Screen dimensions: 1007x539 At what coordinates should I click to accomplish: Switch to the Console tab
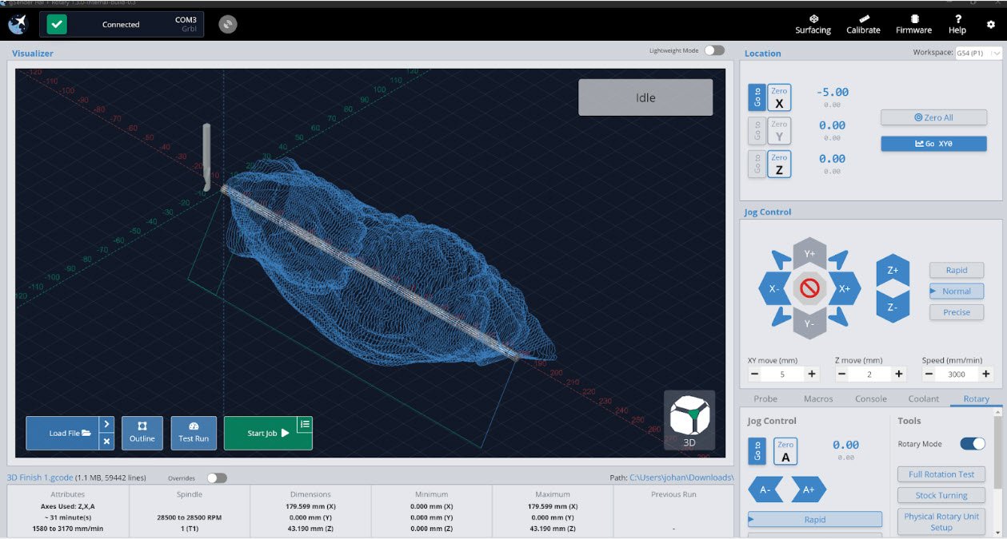tap(871, 398)
